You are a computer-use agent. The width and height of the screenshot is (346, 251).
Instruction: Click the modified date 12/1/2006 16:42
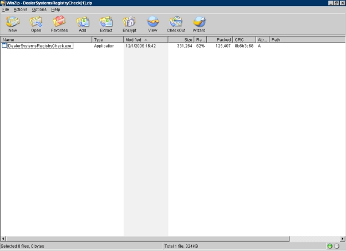[141, 46]
